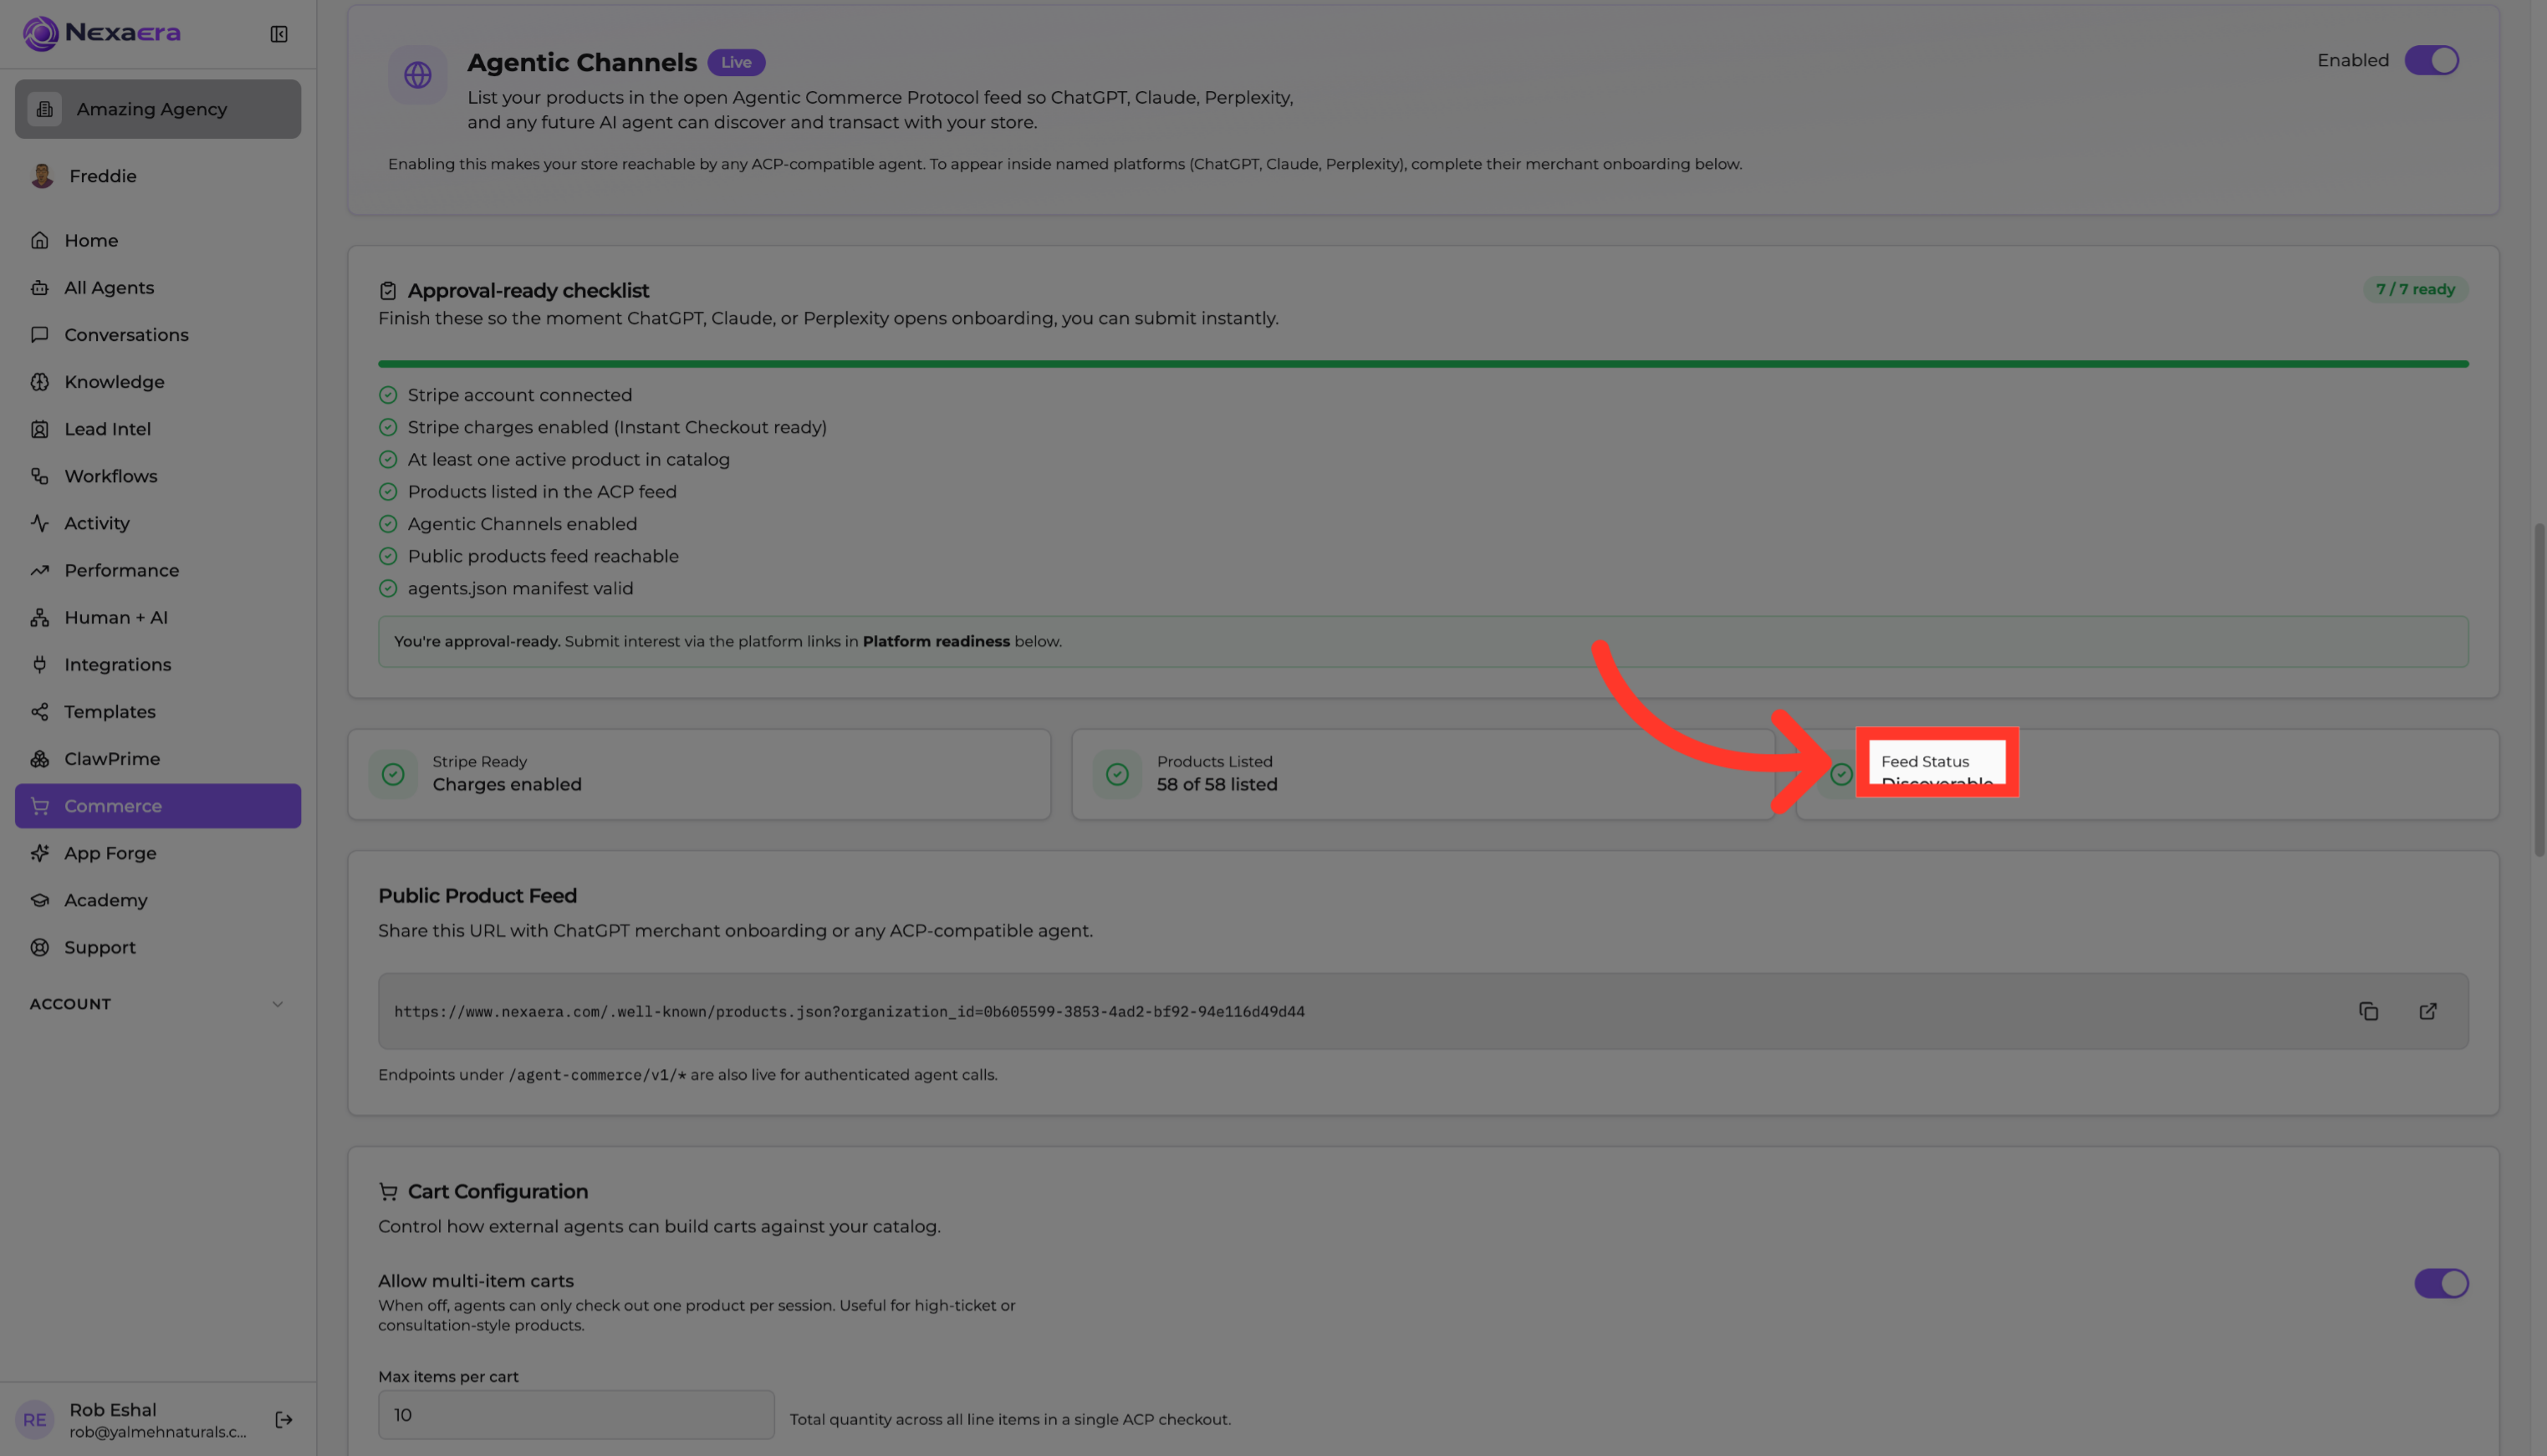
Task: Click the Knowledge brain icon in the sidebar
Action: click(40, 382)
